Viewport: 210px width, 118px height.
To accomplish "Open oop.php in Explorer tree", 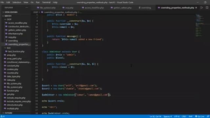I will 12,37.
